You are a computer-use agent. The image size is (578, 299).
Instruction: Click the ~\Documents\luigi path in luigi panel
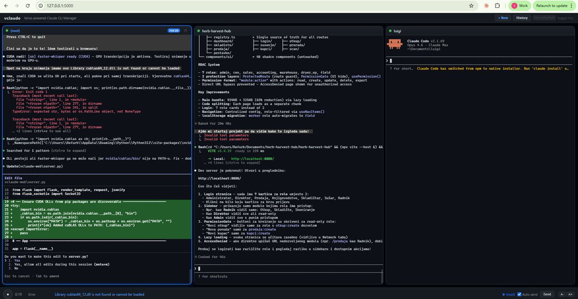pyautogui.click(x=423, y=49)
